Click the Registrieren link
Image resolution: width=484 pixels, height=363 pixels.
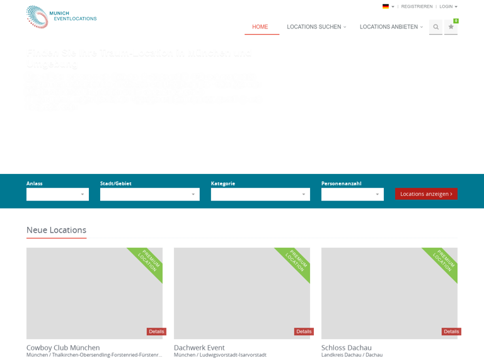(x=417, y=6)
